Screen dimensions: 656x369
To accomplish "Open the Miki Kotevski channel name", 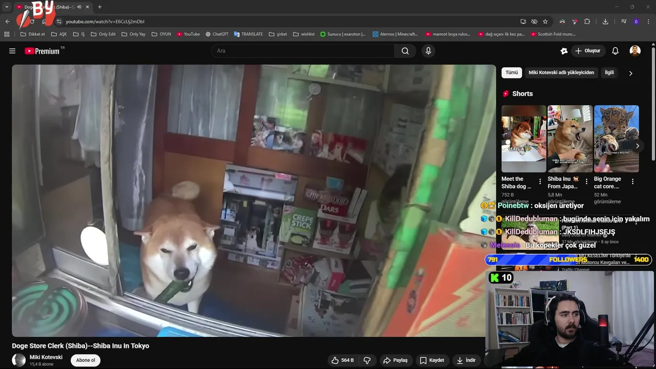I will click(46, 357).
